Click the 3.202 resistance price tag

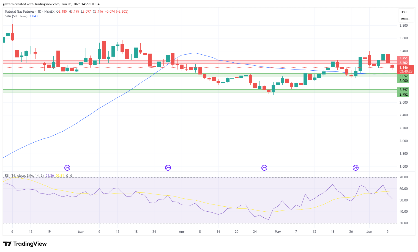tap(404, 63)
